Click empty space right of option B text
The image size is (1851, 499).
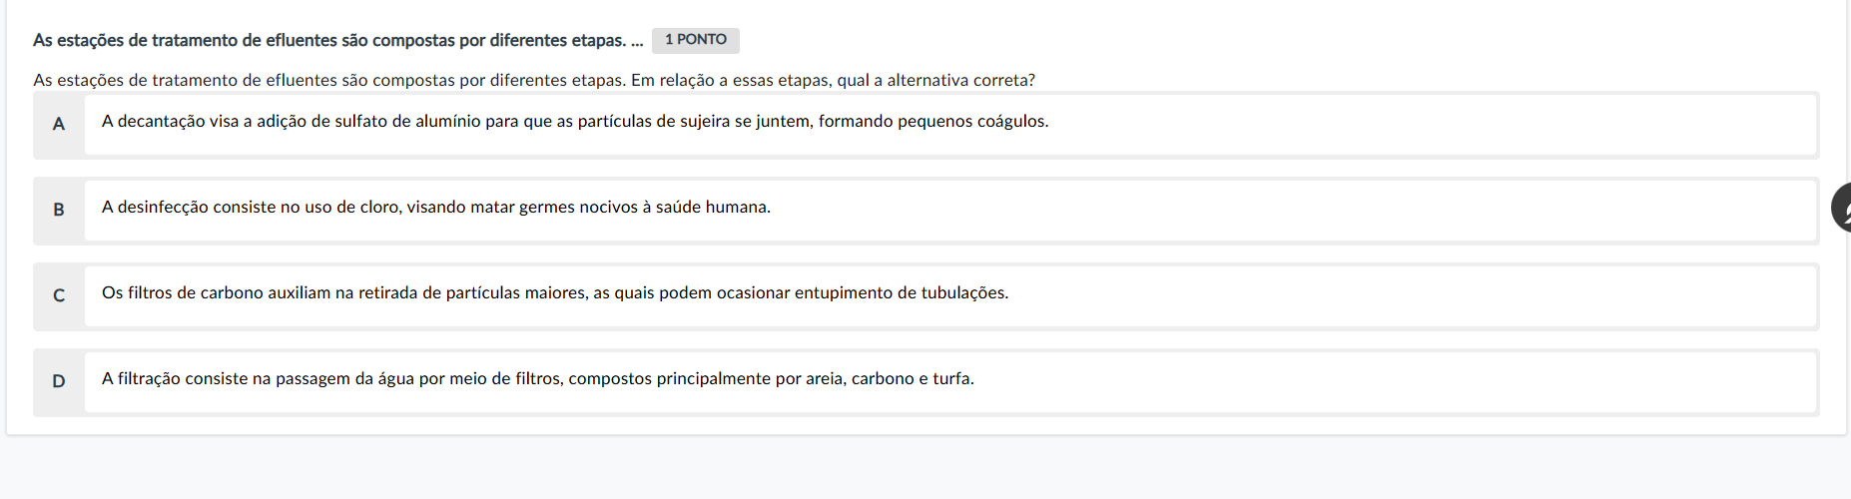[x=1298, y=211]
